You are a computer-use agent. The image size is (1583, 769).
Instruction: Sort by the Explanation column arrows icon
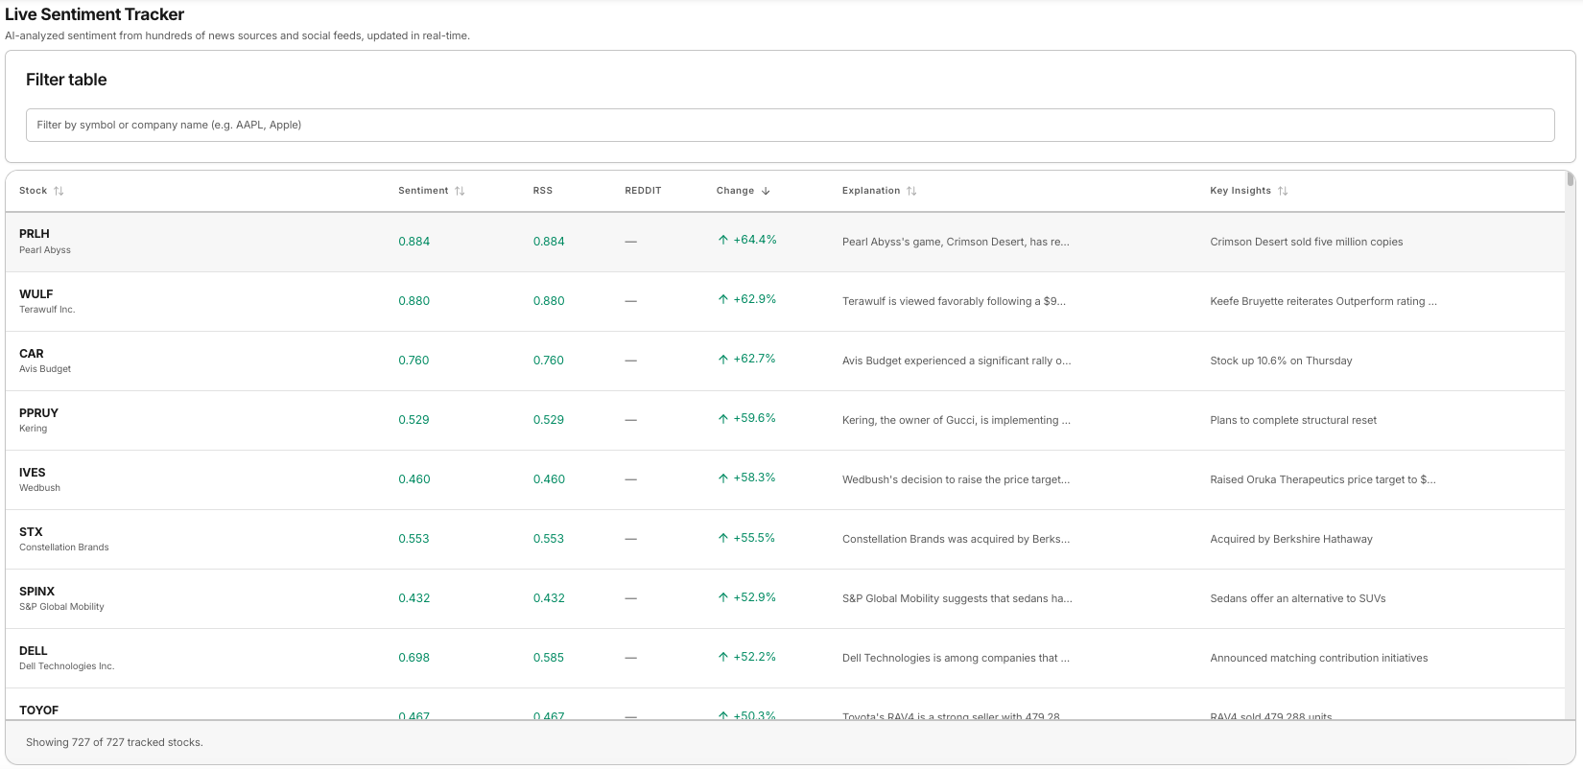click(911, 191)
